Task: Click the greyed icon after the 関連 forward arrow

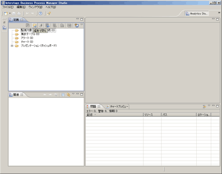Action: click(x=56, y=95)
